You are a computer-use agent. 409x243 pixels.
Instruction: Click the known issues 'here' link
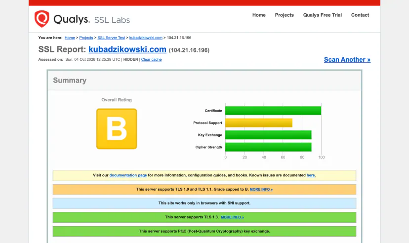pyautogui.click(x=311, y=175)
